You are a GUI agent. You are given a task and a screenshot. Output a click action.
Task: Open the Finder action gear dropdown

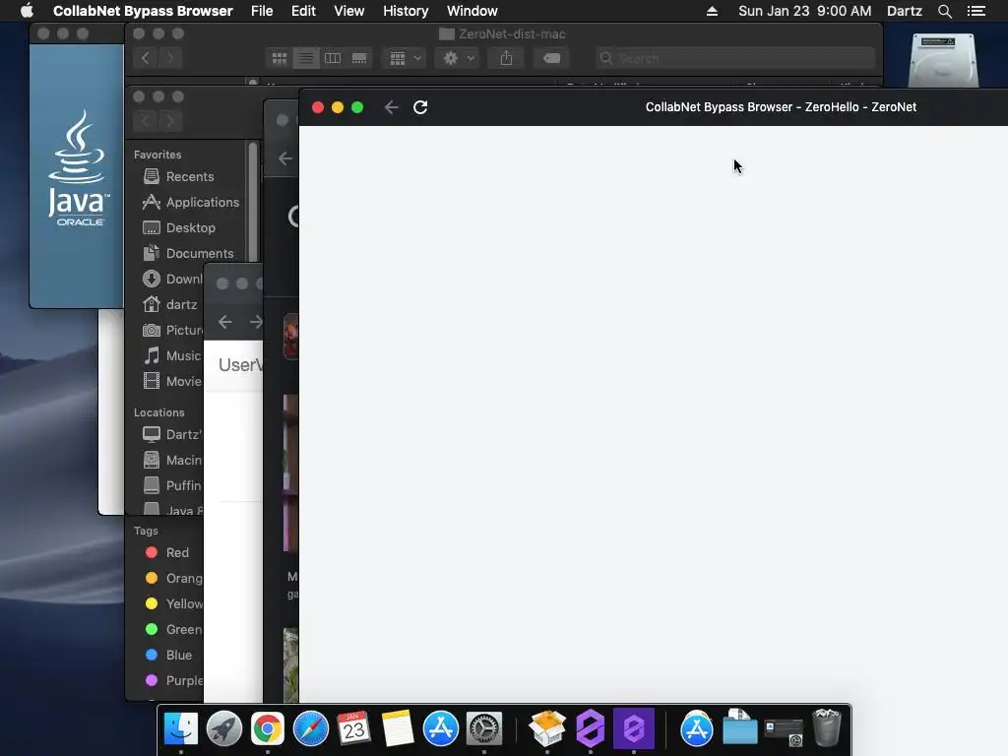click(x=458, y=58)
